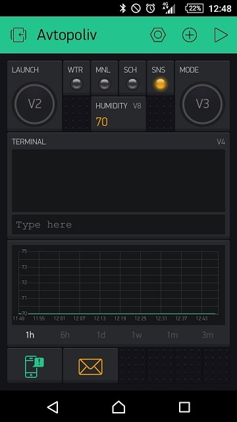Viewport: 237px width, 422px height.
Task: Switch graph range to 1m
Action: [172, 335]
